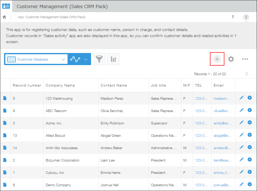Edit the Liam Lee record
This screenshot has height=191, width=257.
tap(241, 159)
